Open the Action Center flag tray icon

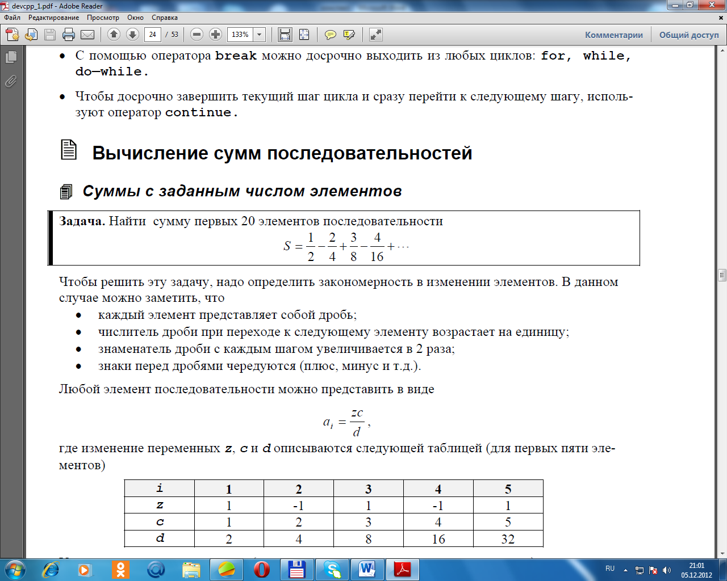pyautogui.click(x=653, y=570)
